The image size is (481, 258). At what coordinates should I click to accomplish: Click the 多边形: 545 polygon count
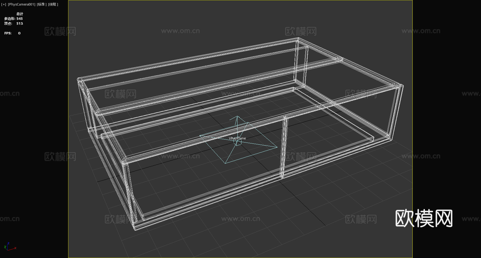click(x=13, y=19)
